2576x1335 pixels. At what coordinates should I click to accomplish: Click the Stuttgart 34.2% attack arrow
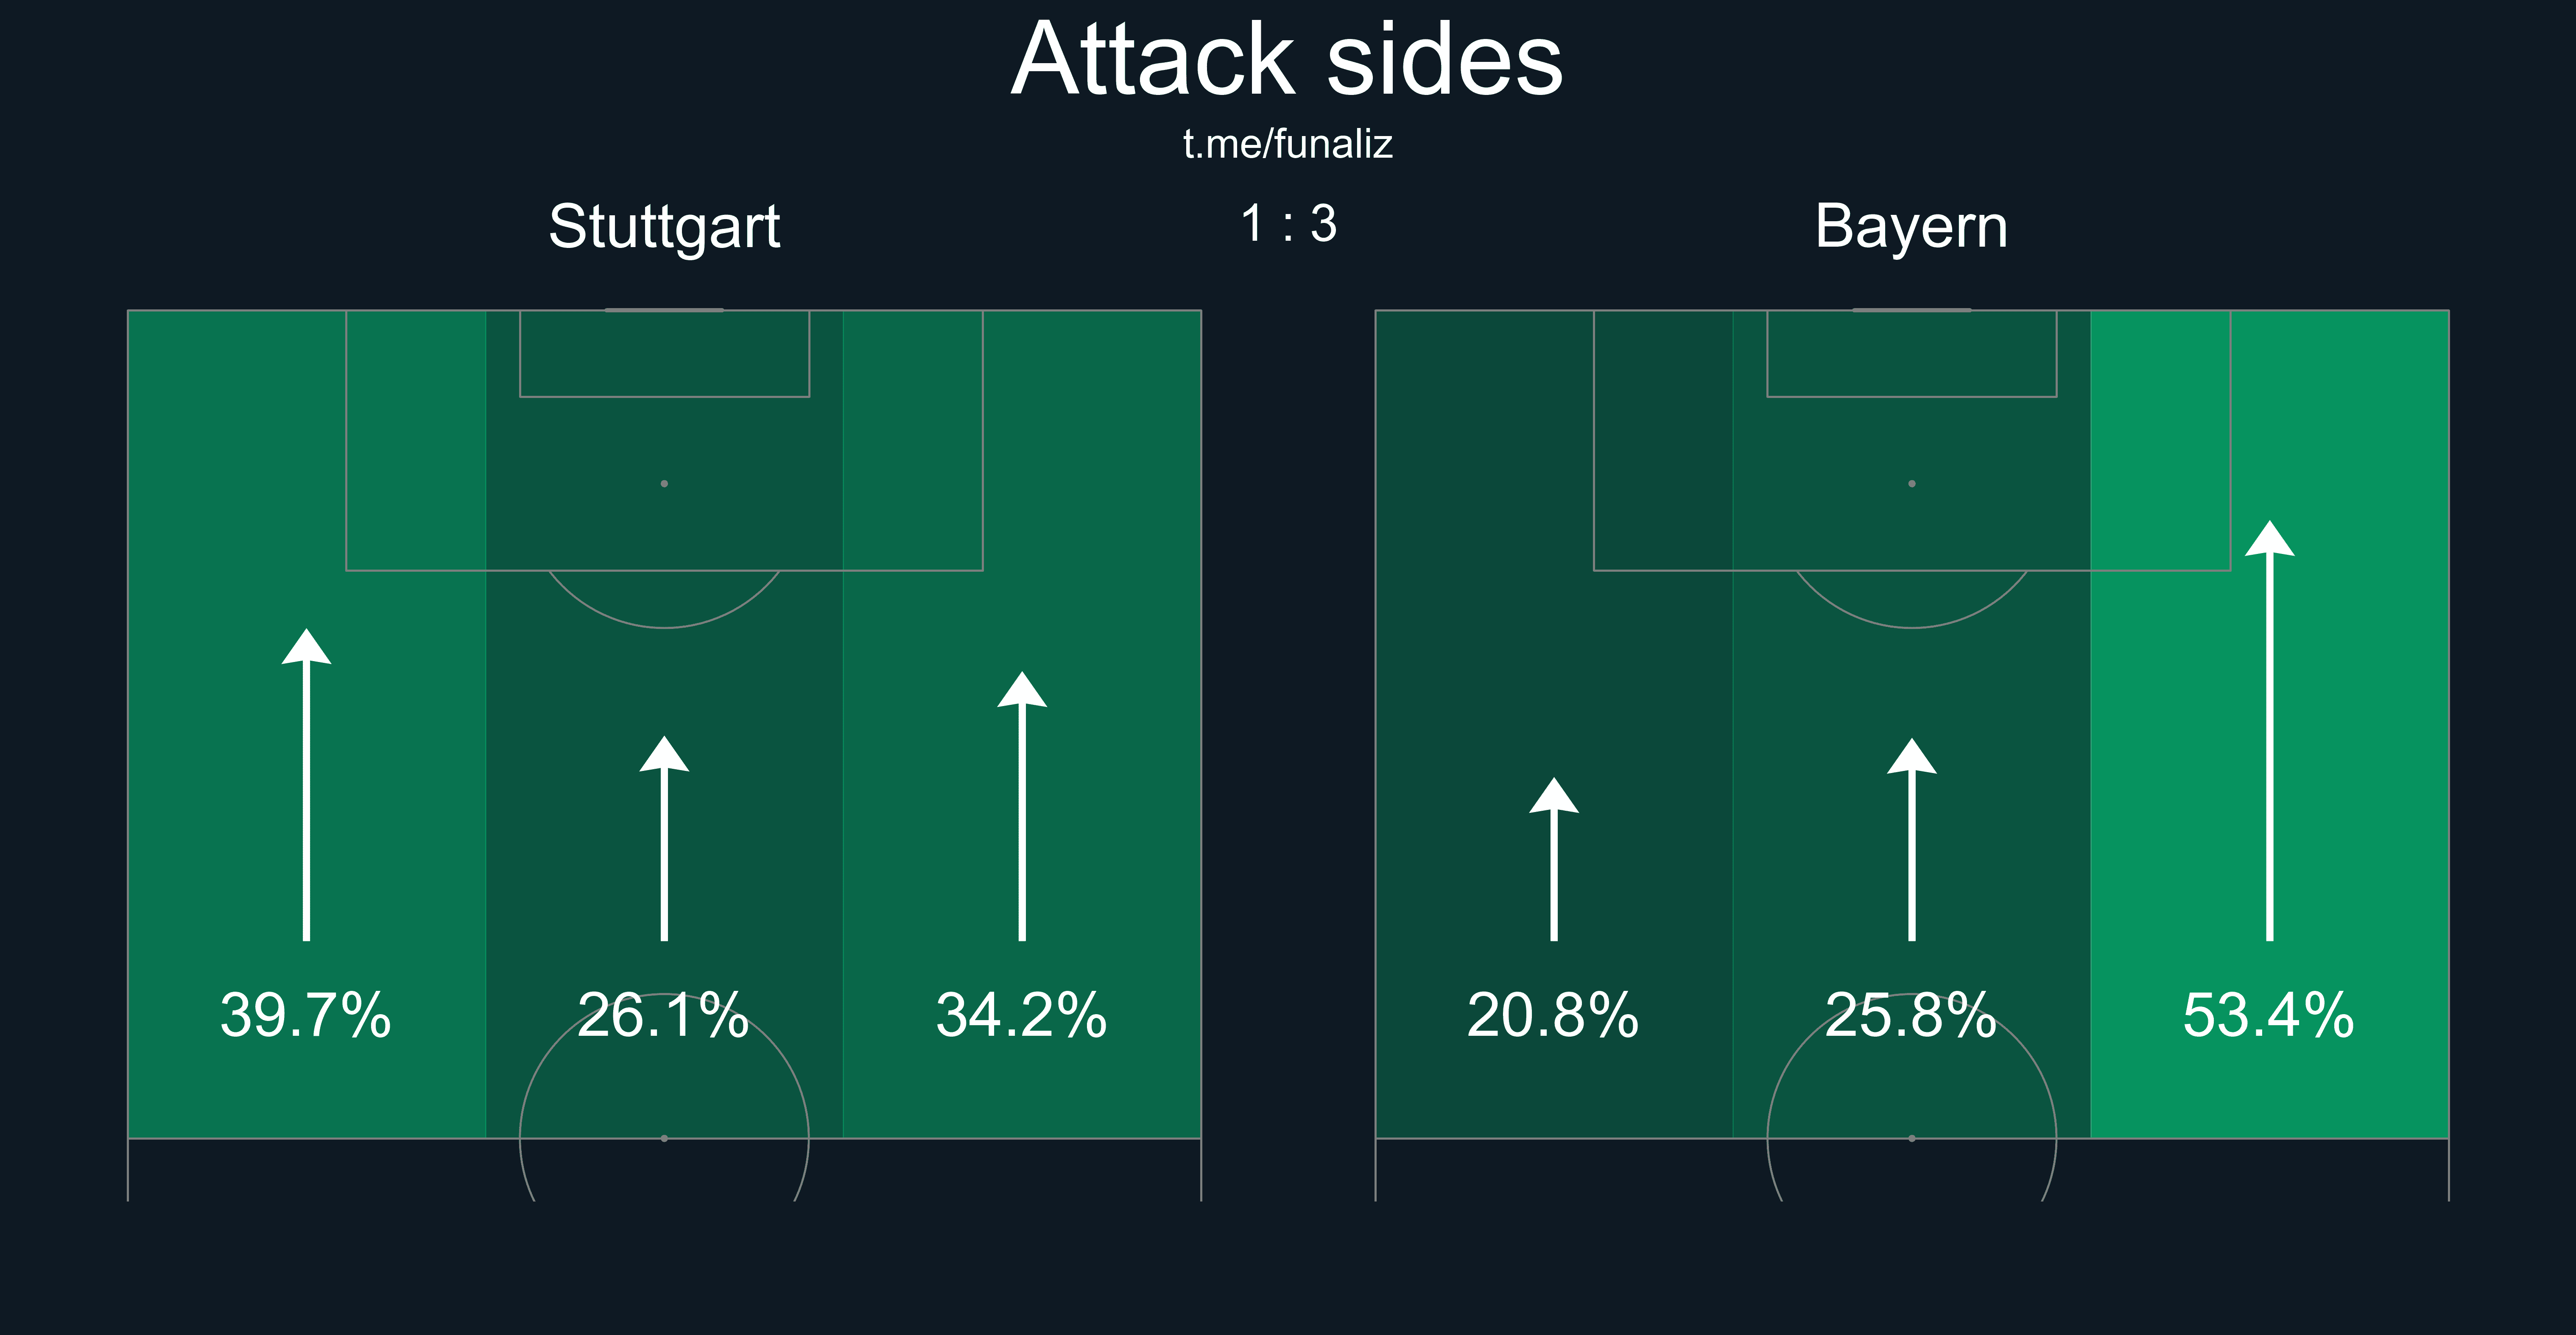pyautogui.click(x=1022, y=809)
